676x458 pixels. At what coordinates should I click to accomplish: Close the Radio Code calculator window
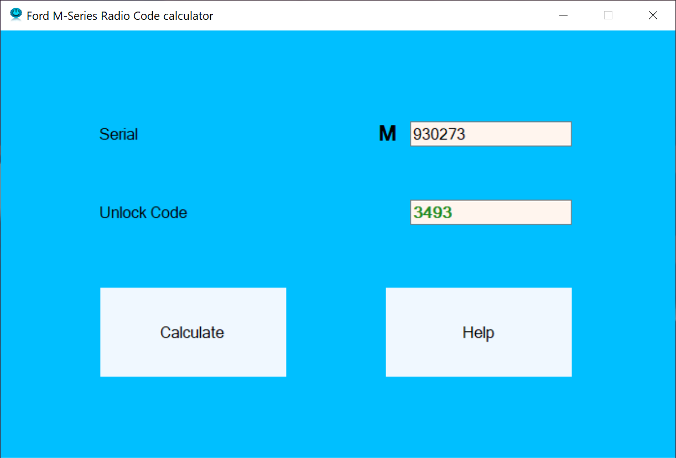tap(653, 15)
